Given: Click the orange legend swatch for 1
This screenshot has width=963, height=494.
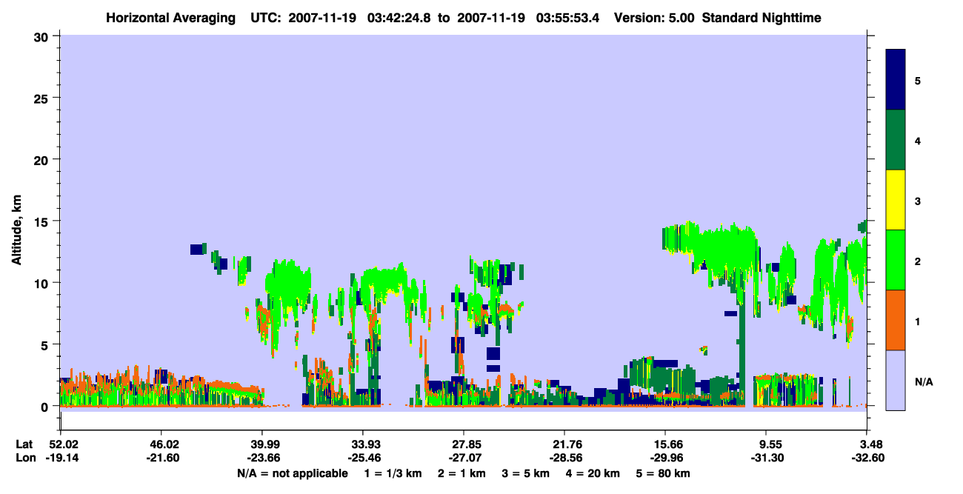Looking at the screenshot, I should tap(896, 320).
